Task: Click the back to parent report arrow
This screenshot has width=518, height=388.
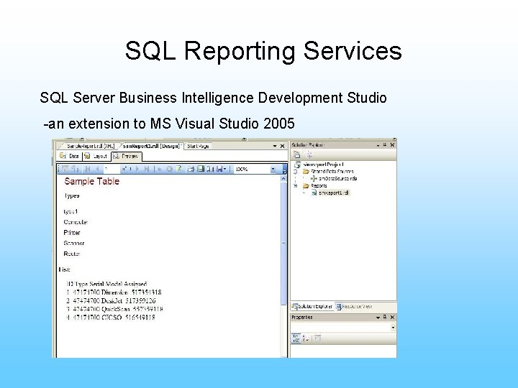Action: tap(159, 169)
